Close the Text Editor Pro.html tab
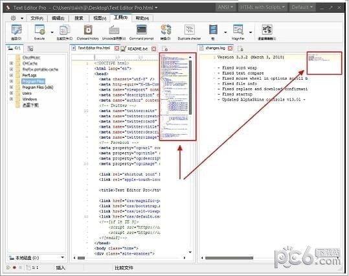Screen dimensions: 349x276 tap(117, 48)
